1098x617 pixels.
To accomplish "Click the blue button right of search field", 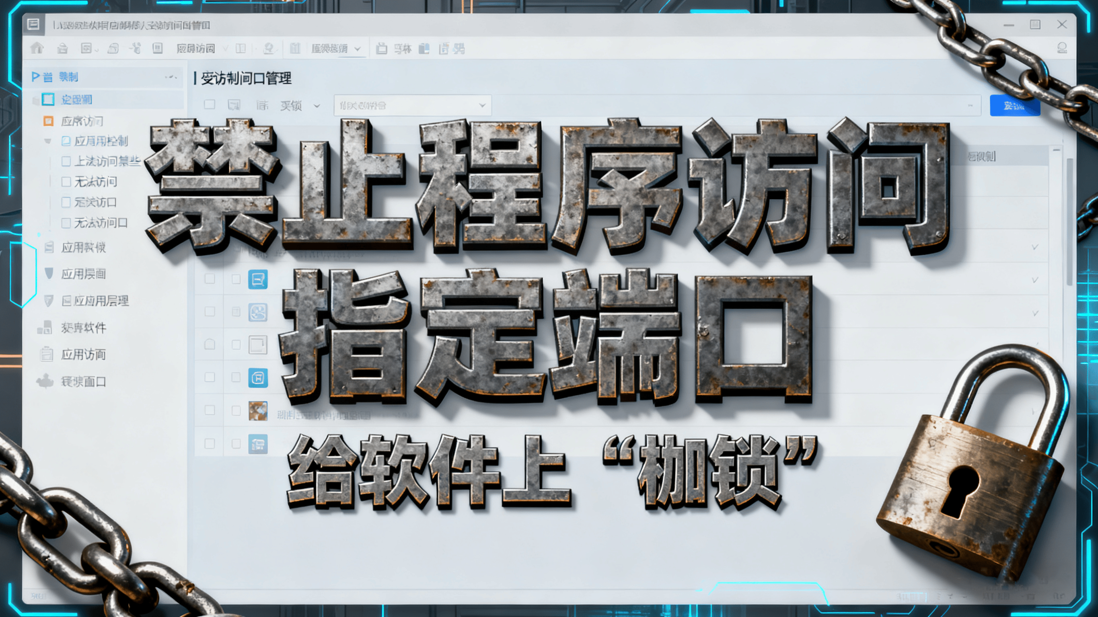I will click(x=1014, y=105).
